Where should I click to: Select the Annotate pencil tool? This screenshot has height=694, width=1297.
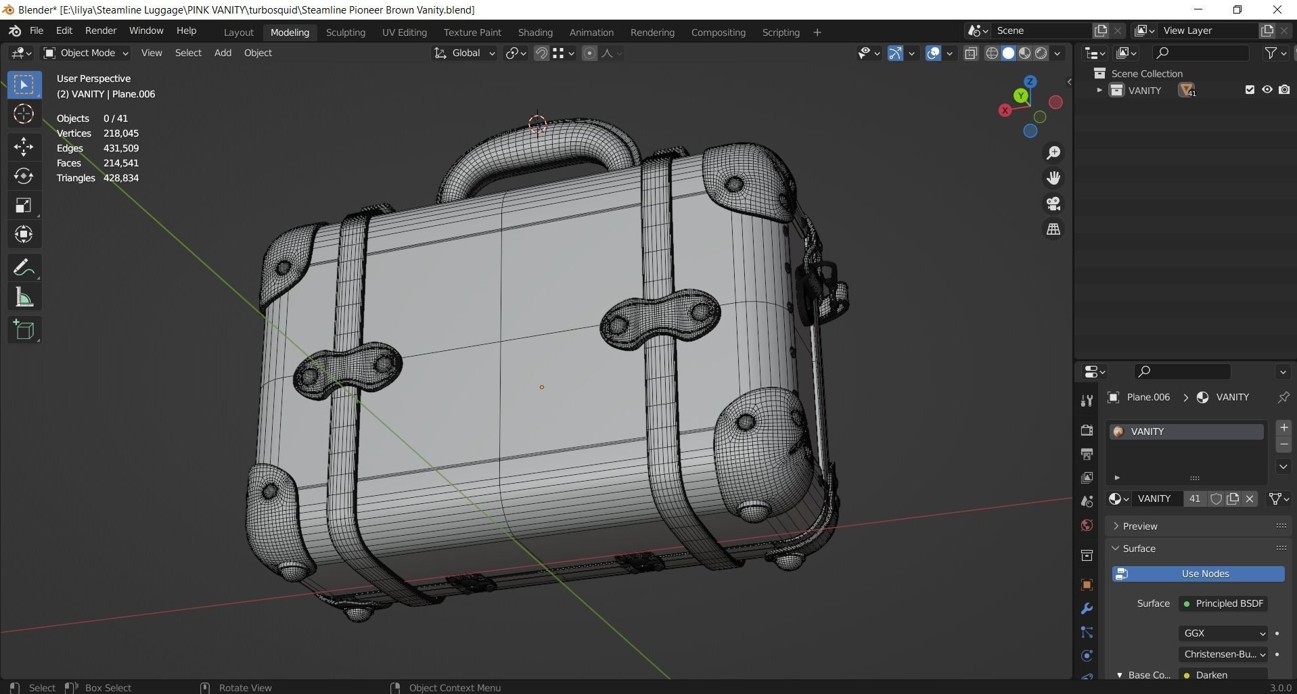click(24, 268)
